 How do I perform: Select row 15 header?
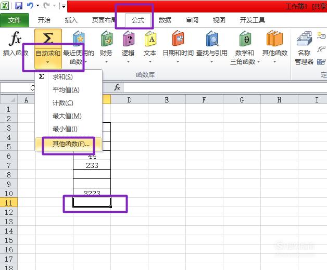[9, 240]
